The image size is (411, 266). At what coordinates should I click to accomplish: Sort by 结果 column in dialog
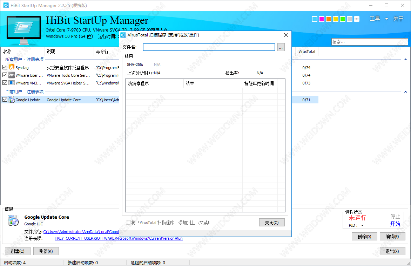[213, 84]
